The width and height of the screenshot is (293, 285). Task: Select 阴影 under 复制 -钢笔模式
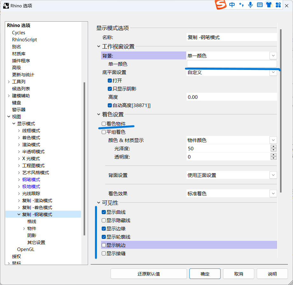pos(32,235)
